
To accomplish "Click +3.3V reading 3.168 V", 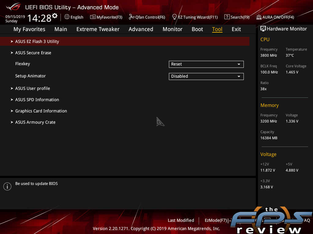I will point(267,187).
